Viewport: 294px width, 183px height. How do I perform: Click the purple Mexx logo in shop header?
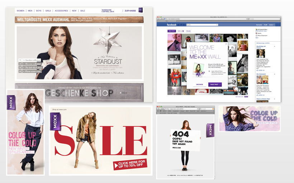coord(141,10)
